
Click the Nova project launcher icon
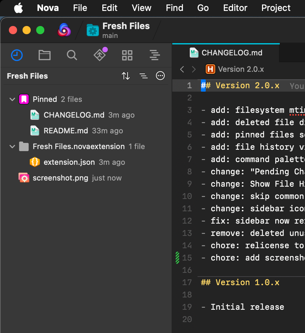coord(64,30)
